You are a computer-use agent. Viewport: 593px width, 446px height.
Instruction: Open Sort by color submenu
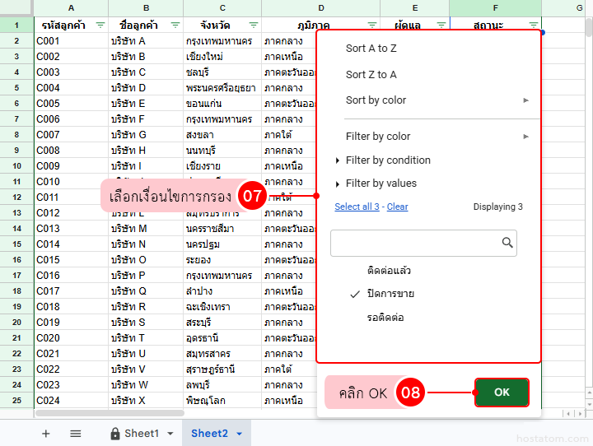[437, 100]
